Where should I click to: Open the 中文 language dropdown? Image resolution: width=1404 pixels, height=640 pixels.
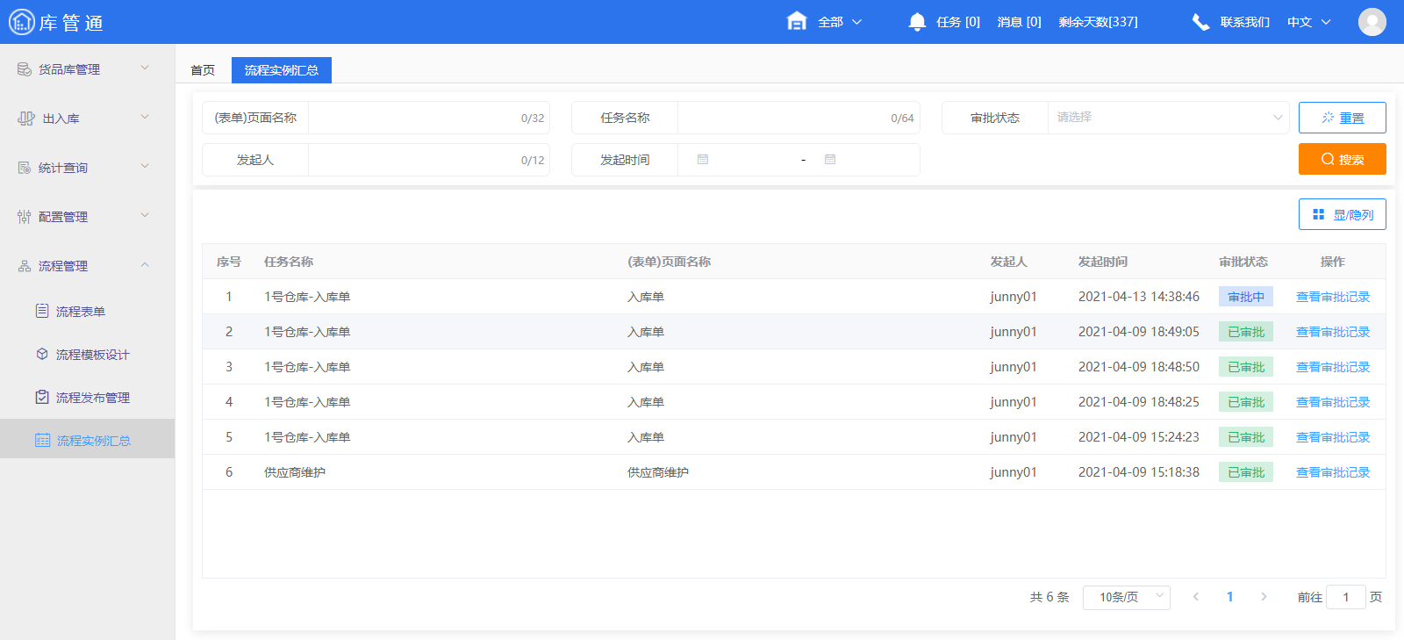pos(1308,22)
